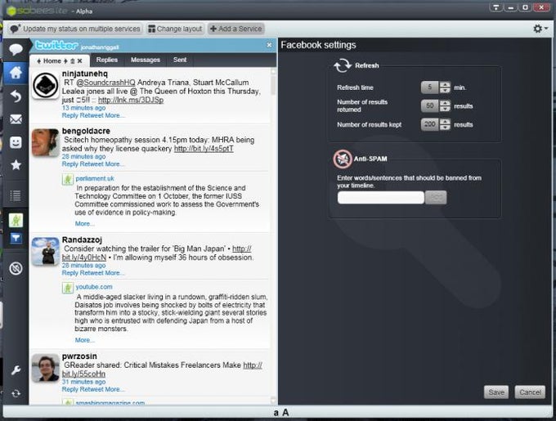
Task: Decrease Number of results kept
Action: pos(445,128)
